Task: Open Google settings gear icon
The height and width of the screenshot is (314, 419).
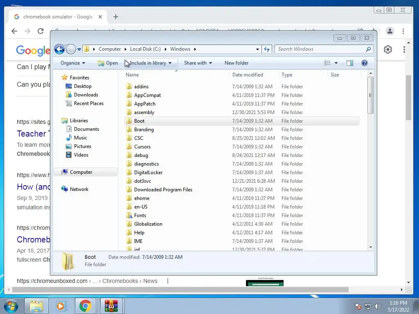Action: [x=388, y=49]
